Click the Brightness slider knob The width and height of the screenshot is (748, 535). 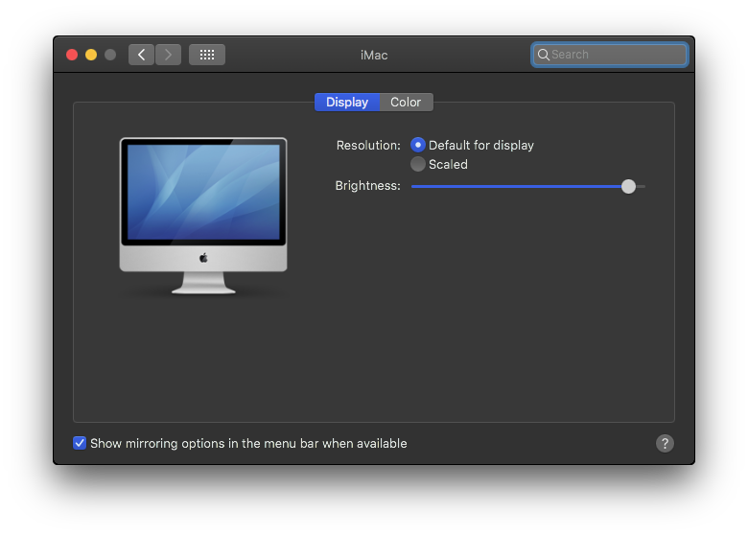(628, 186)
